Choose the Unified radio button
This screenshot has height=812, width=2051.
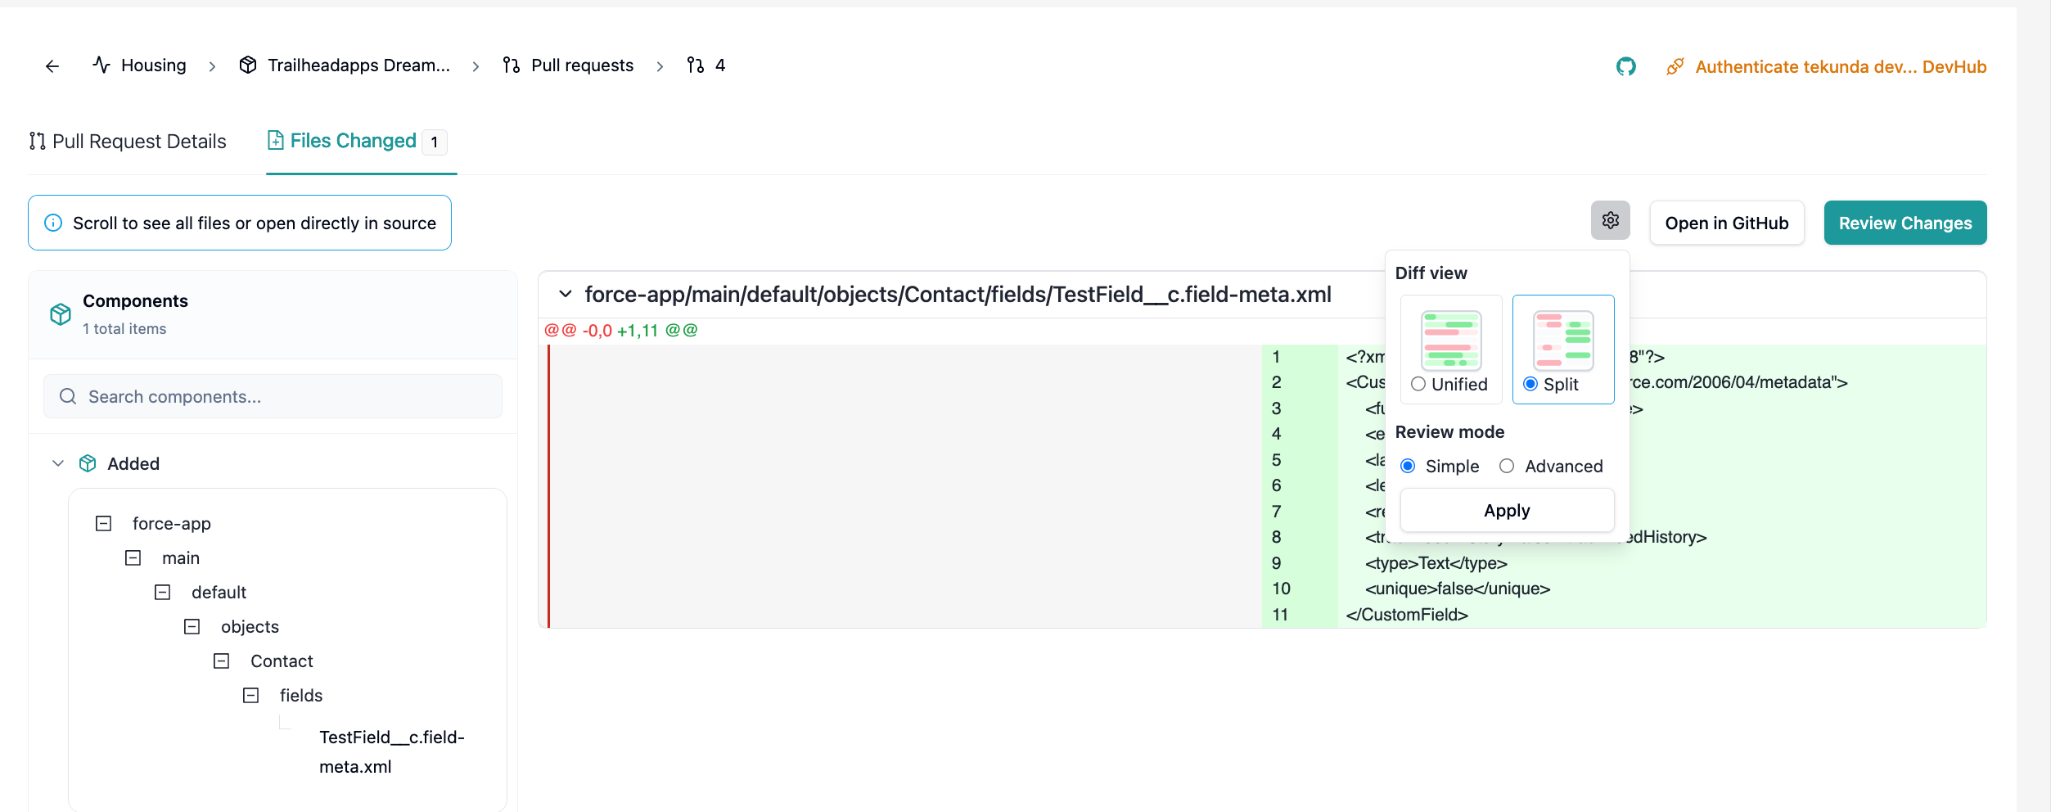pos(1418,384)
